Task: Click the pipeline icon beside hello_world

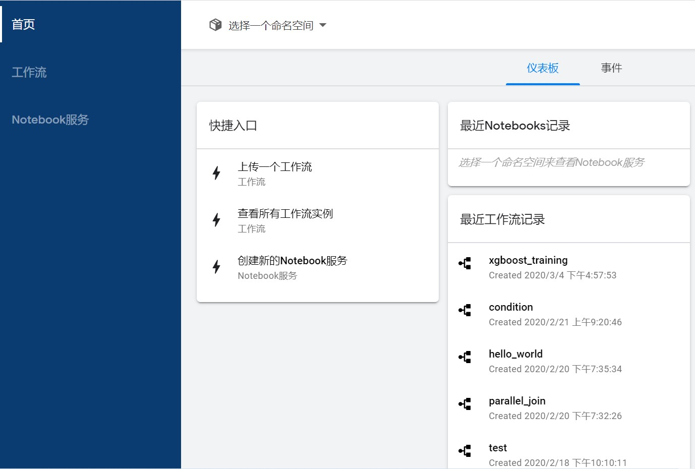Action: tap(465, 357)
